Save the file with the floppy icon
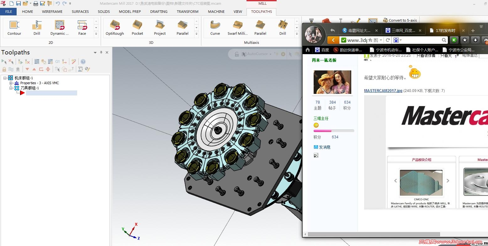The height and width of the screenshot is (246, 488). pos(19,4)
